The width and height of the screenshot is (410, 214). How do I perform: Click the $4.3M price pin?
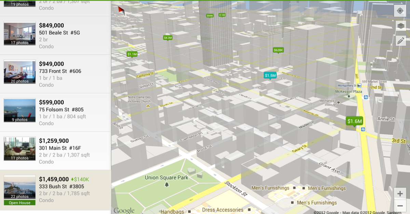168,38
